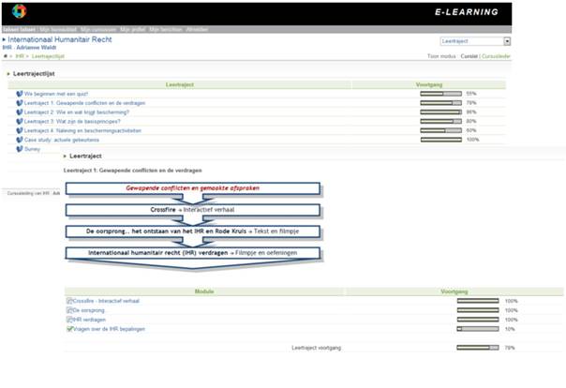Click the 'Gewapende conflicten en gemaakte afspraken' diagram box
The image size is (566, 388).
point(193,188)
